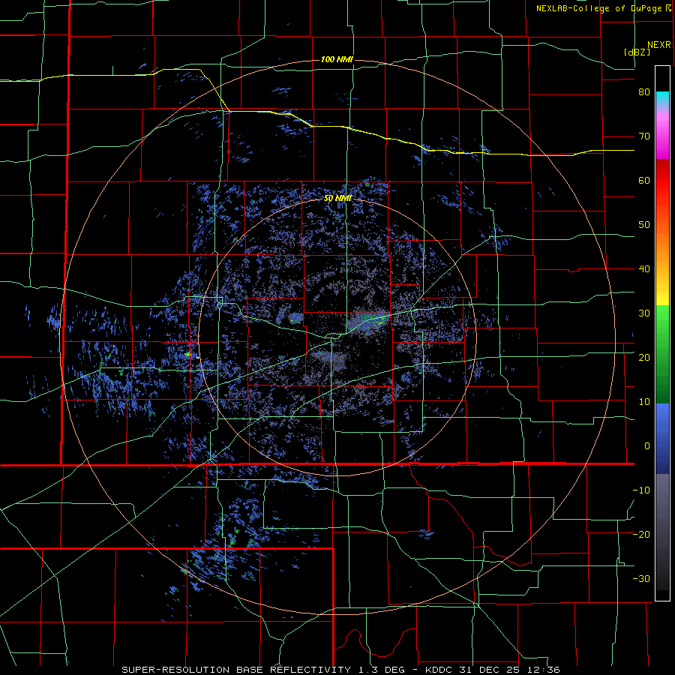The image size is (675, 675).
Task: Click the 30 value on dBZ scale
Action: coord(644,313)
